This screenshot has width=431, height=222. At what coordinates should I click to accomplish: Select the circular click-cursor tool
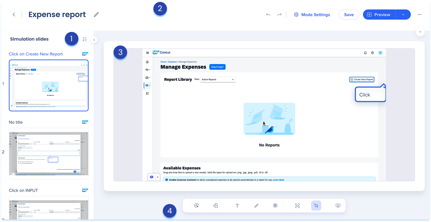point(196,206)
